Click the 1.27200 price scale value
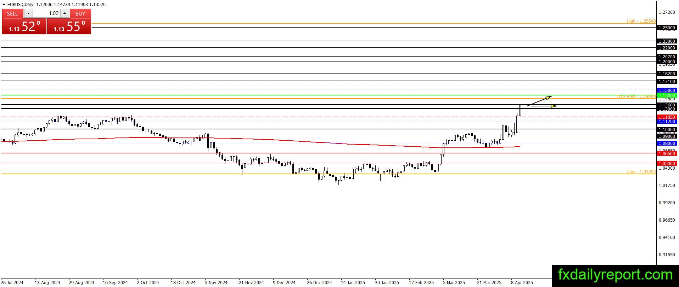The image size is (679, 287). point(667,12)
